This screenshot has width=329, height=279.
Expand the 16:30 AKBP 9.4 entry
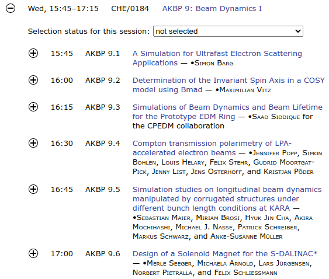pos(33,143)
